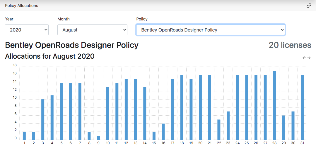The width and height of the screenshot is (316, 148).
Task: Select the bar for day 11
Action: pyautogui.click(x=117, y=112)
